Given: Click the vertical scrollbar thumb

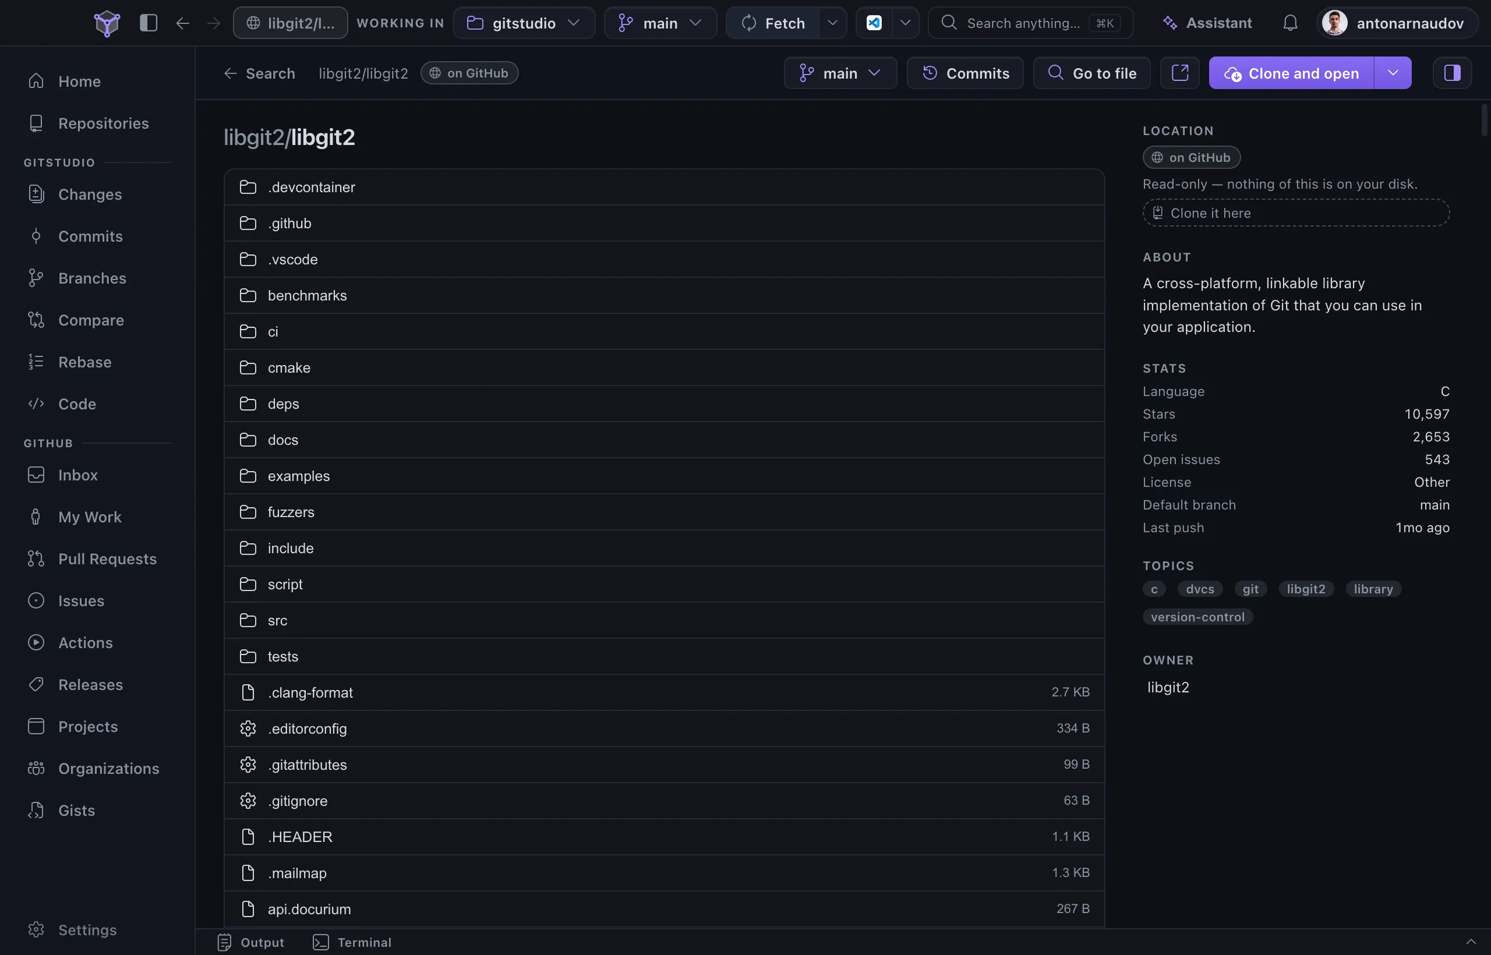Looking at the screenshot, I should coord(1484,120).
